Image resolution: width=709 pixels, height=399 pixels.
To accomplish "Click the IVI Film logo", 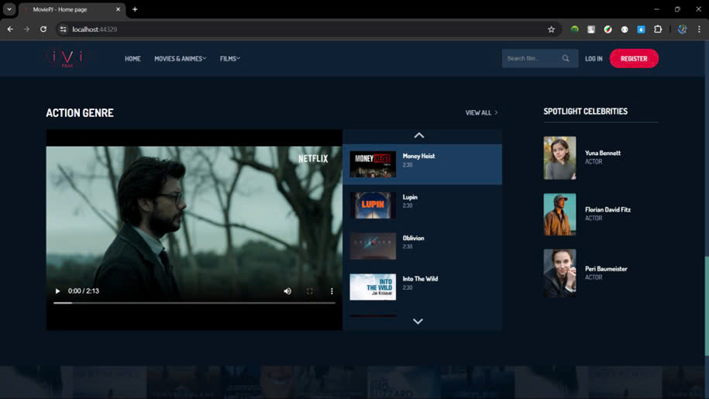I will (x=67, y=58).
